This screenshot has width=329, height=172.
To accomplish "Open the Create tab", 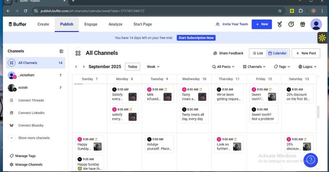I will (x=43, y=24).
